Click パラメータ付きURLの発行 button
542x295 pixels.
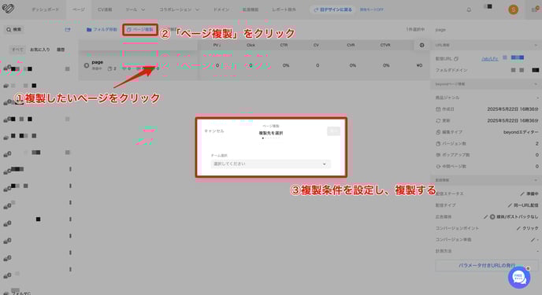click(486, 265)
